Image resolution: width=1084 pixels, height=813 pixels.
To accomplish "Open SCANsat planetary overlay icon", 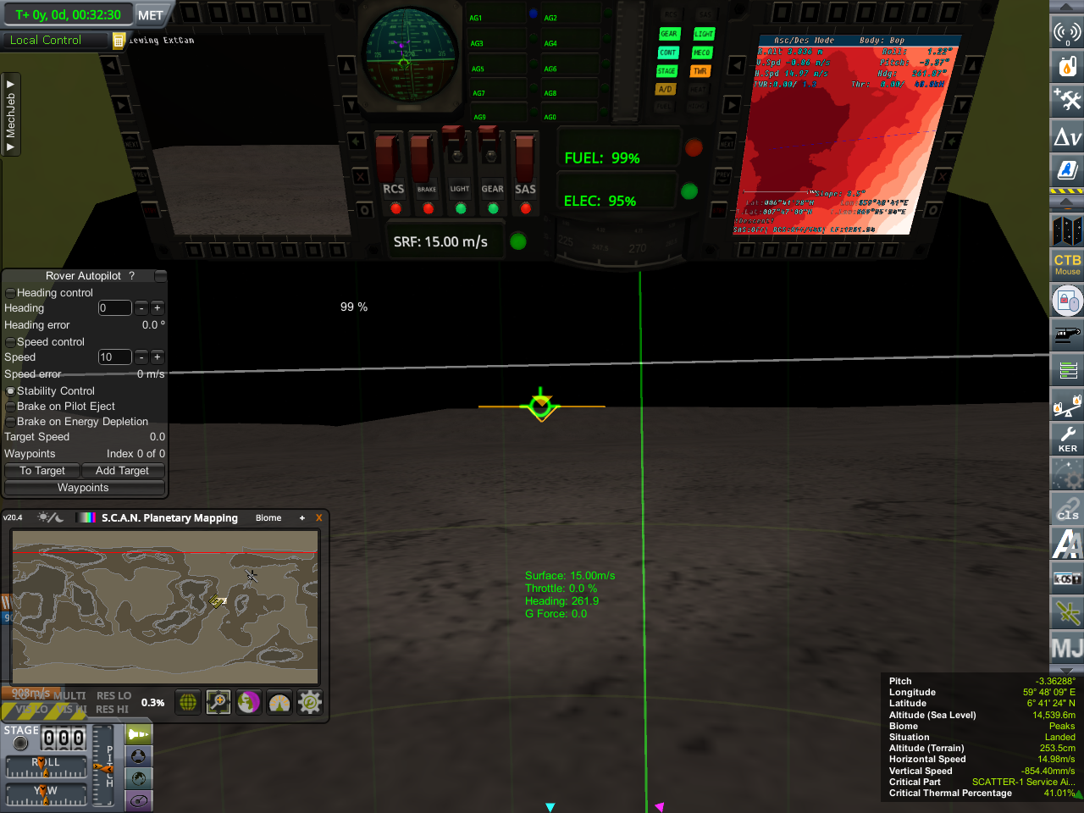I will tap(249, 702).
